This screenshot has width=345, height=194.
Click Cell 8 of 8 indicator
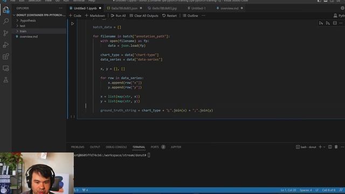click(x=329, y=190)
